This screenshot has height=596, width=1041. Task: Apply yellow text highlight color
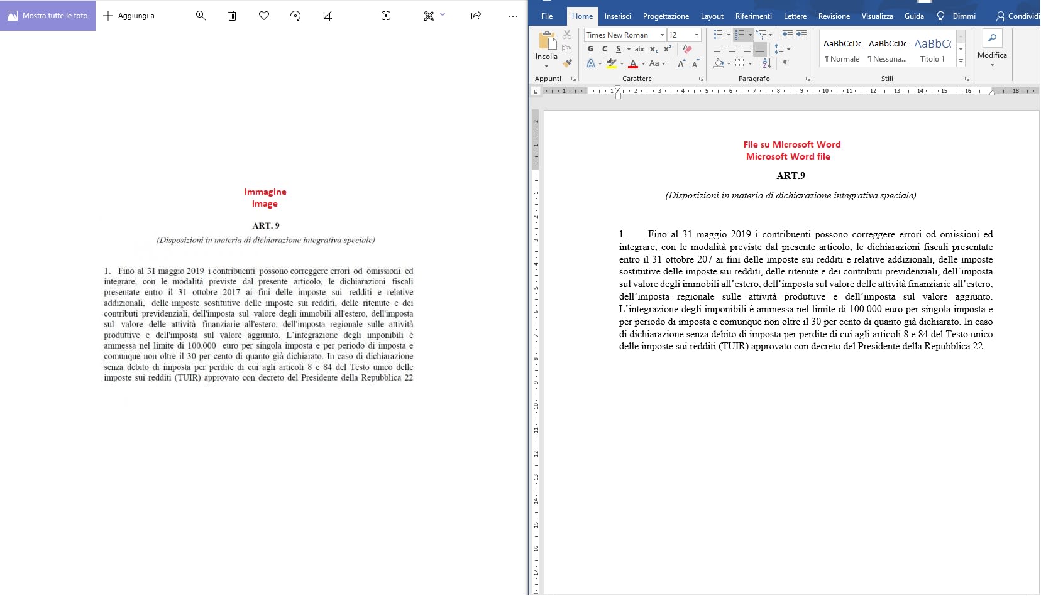point(611,63)
